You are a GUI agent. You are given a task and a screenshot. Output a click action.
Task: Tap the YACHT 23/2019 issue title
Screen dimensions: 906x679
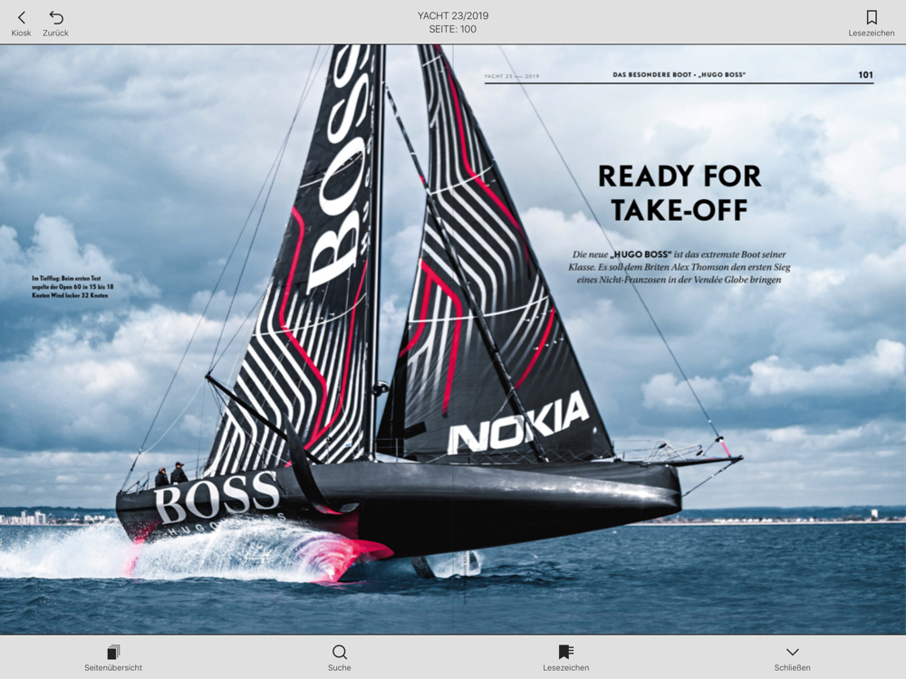(x=453, y=15)
